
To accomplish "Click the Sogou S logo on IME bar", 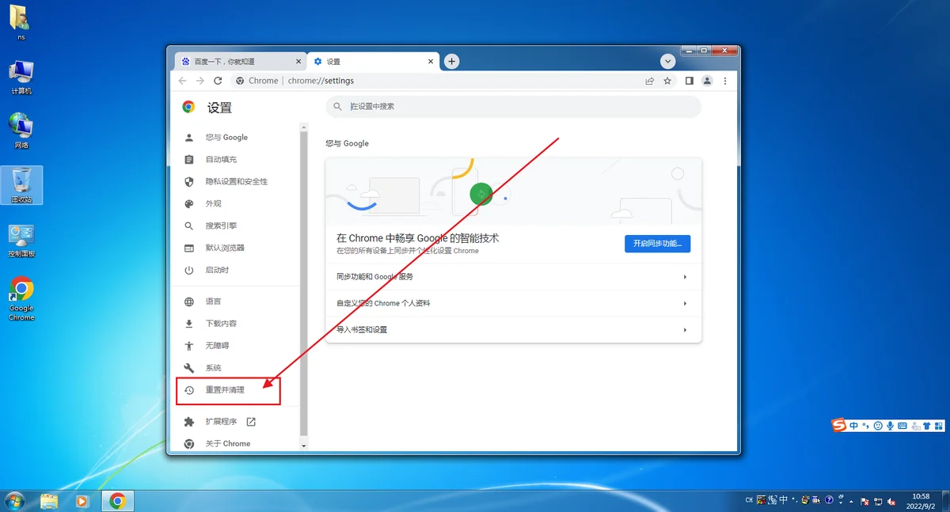I will pos(839,425).
